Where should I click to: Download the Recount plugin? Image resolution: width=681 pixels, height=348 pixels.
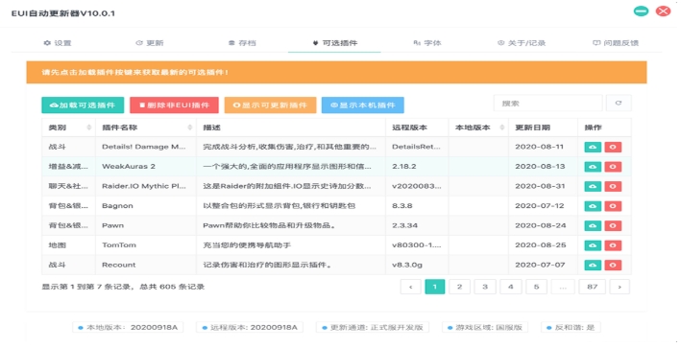tap(593, 265)
